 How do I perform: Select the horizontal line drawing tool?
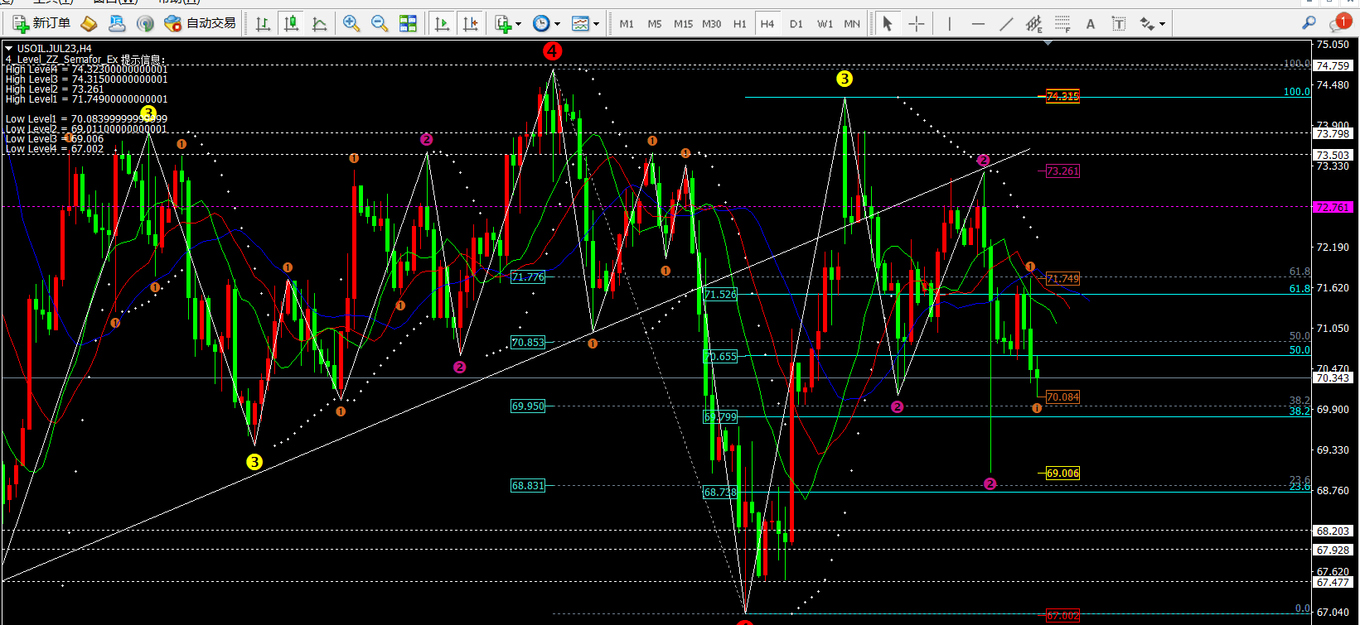coord(978,24)
